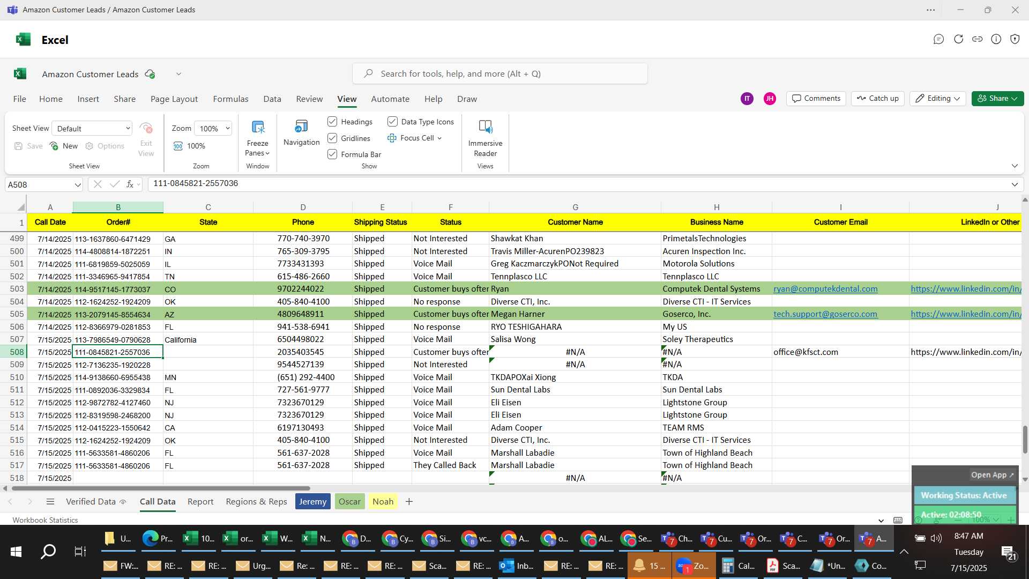Select the Megan Harner customer cell
The width and height of the screenshot is (1029, 579).
click(575, 314)
